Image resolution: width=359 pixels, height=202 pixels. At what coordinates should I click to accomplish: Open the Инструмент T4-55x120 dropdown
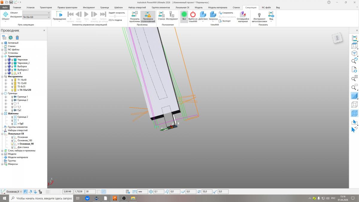(x=49, y=17)
